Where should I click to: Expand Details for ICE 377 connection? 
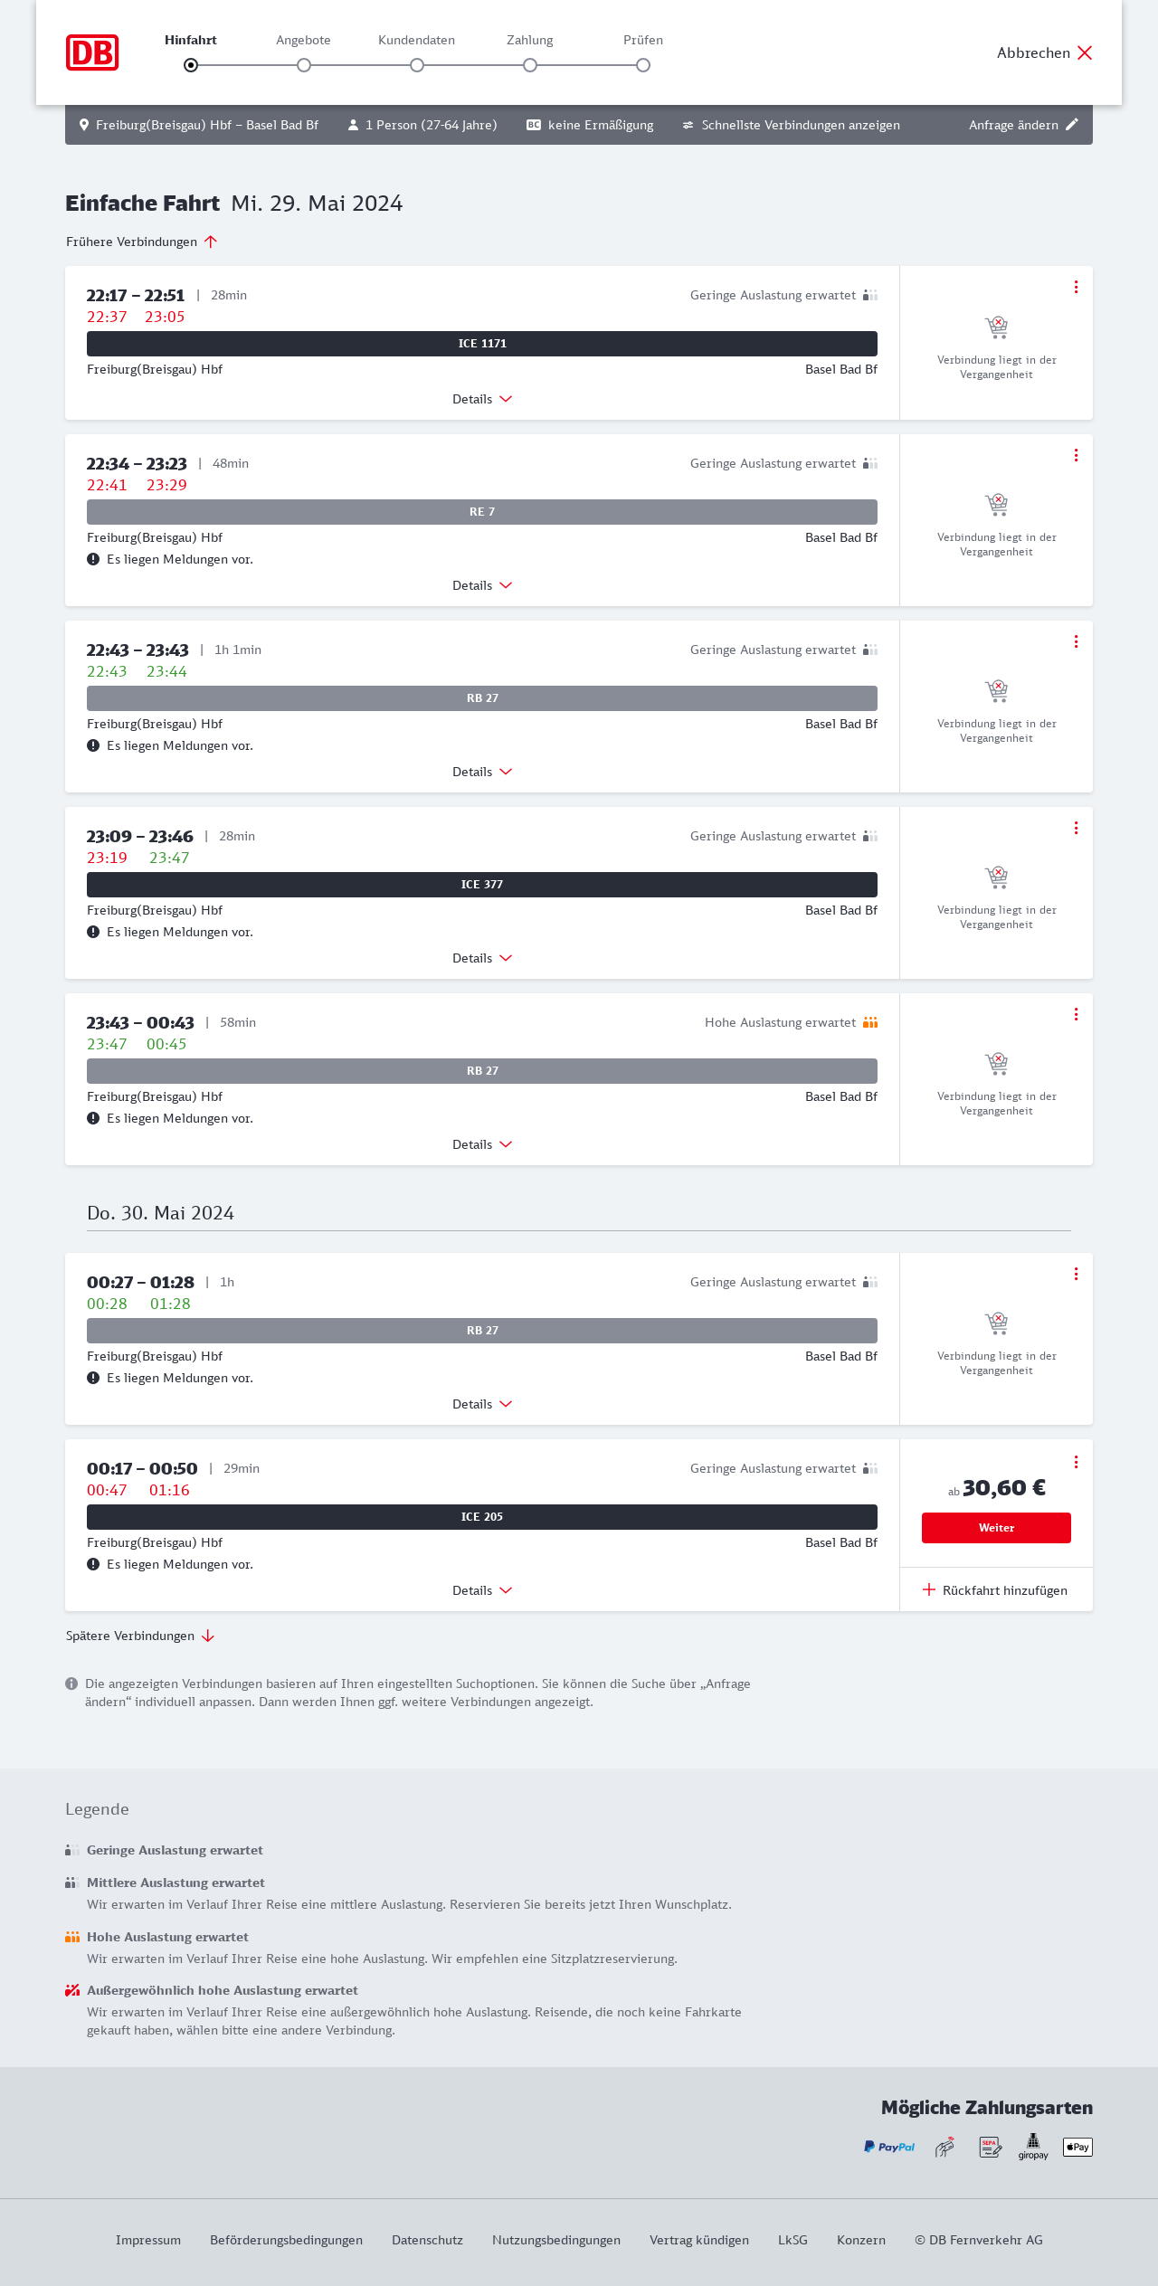[x=482, y=958]
